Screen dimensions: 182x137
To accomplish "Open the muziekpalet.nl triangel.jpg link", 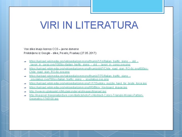I will pyautogui.click(x=68, y=91).
